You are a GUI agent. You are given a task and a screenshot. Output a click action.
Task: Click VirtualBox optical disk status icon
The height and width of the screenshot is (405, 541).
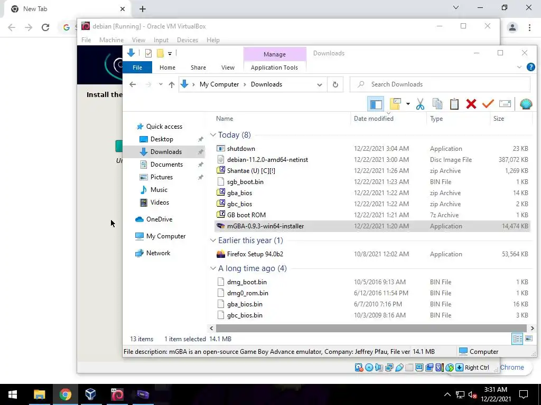click(369, 368)
